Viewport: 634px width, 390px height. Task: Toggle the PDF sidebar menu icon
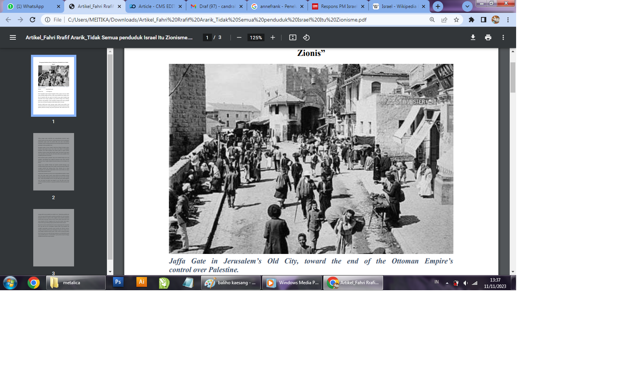[13, 37]
